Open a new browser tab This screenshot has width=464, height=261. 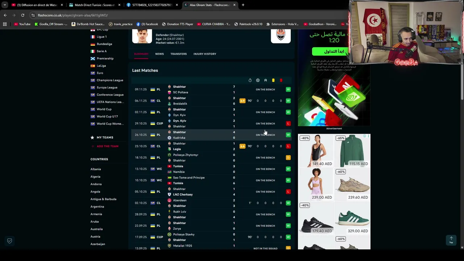point(243,5)
